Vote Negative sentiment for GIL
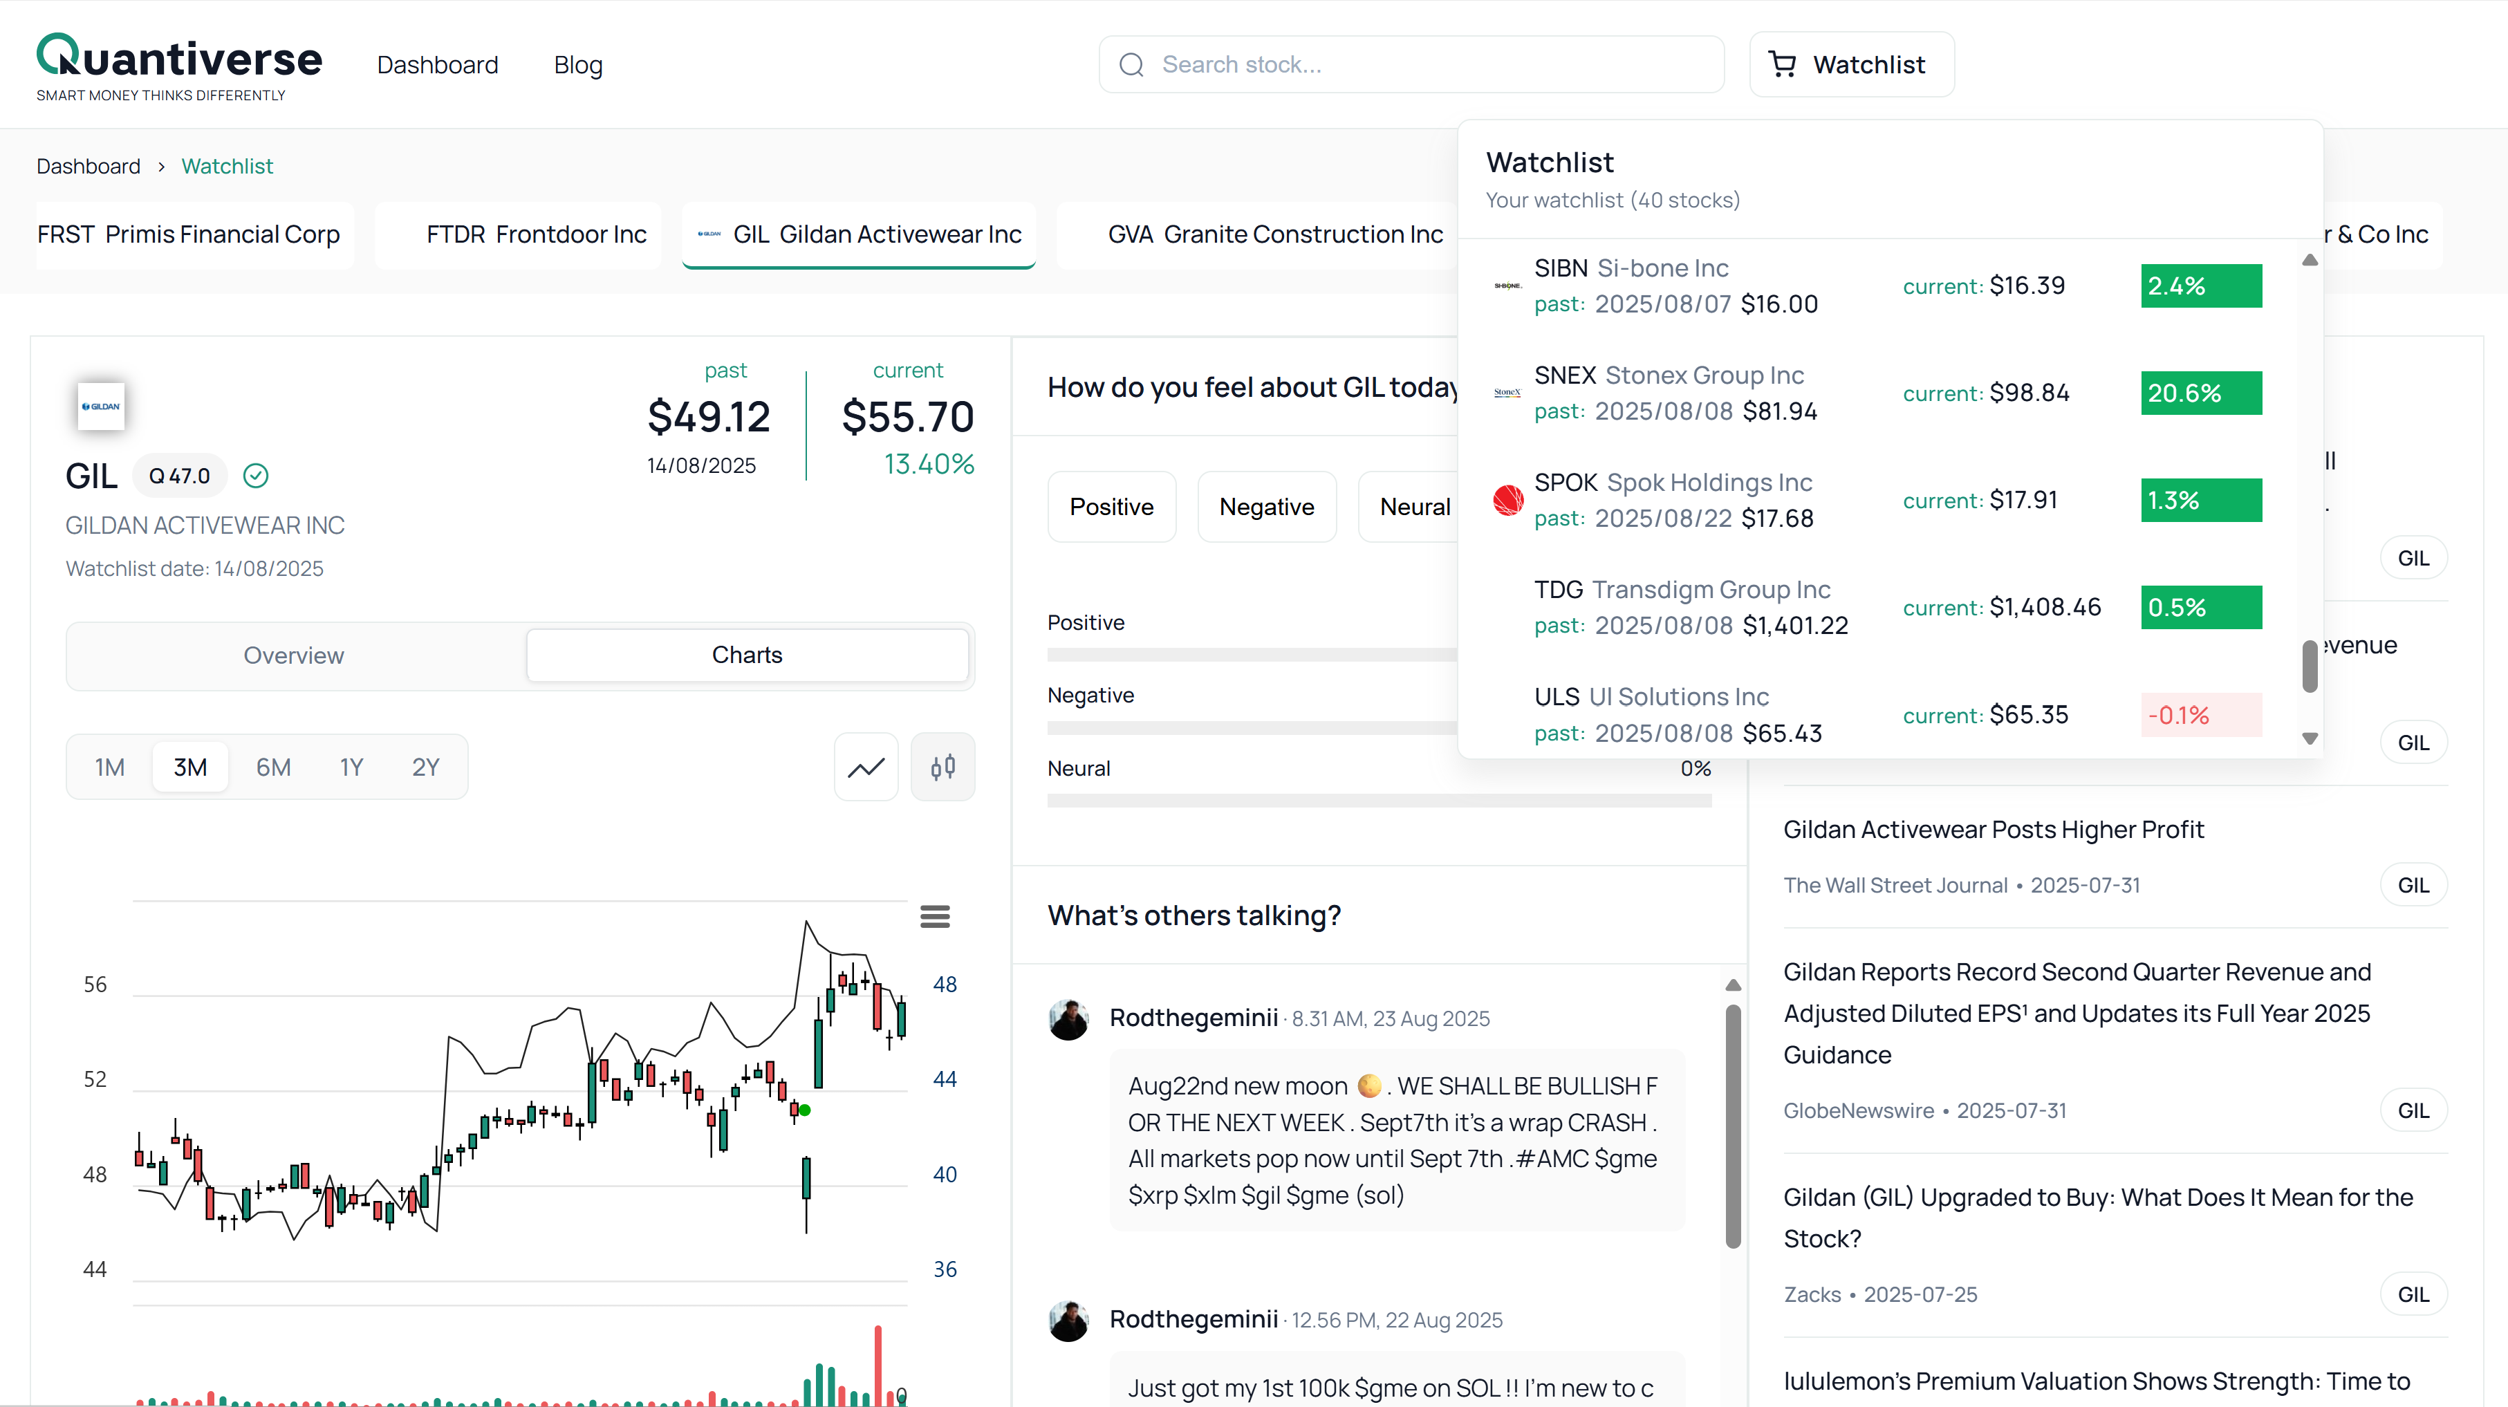 click(1267, 507)
